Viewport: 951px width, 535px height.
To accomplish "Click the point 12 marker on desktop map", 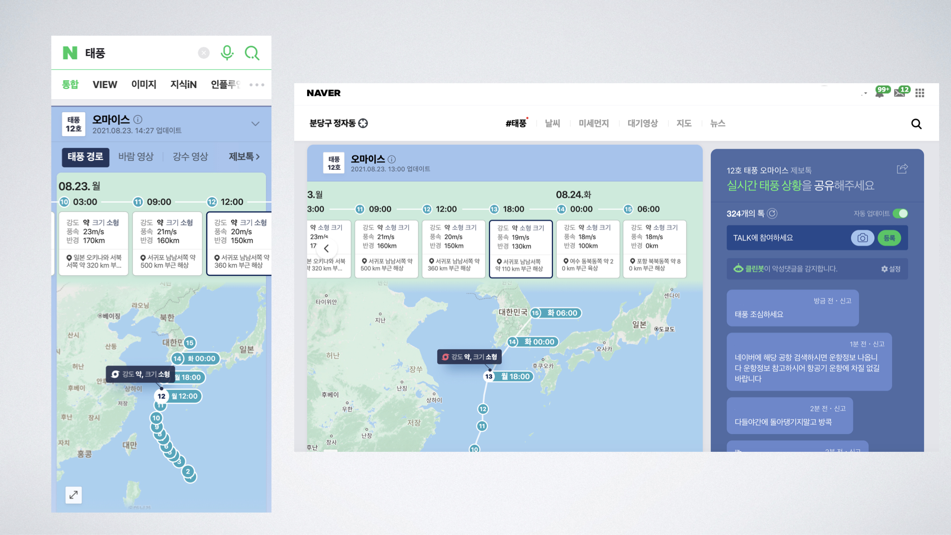I will click(x=483, y=409).
